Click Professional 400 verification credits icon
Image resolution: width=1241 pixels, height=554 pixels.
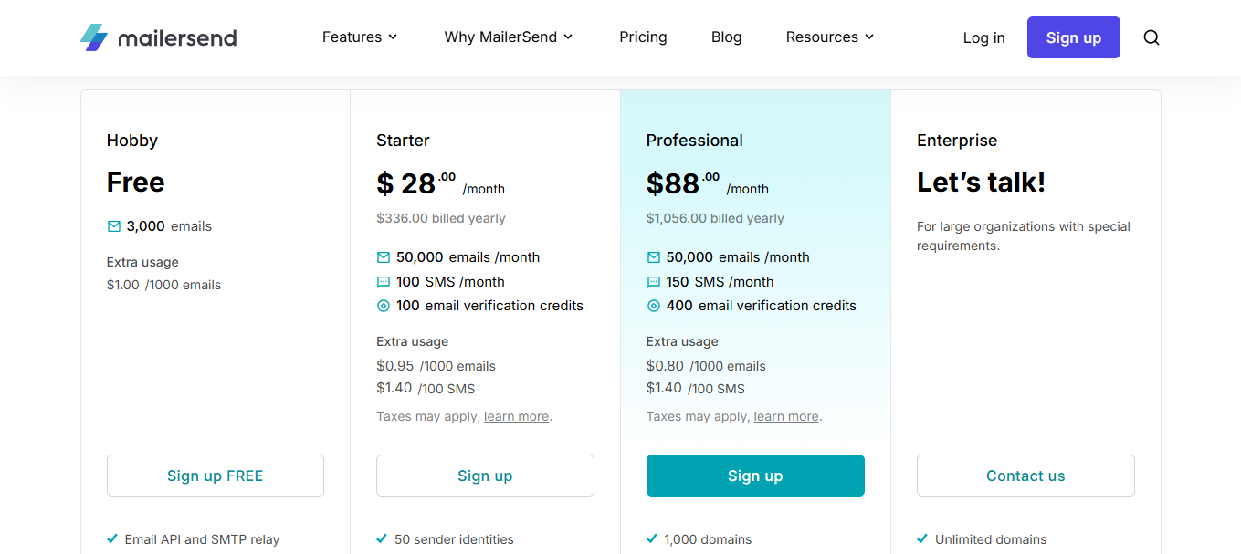click(654, 306)
